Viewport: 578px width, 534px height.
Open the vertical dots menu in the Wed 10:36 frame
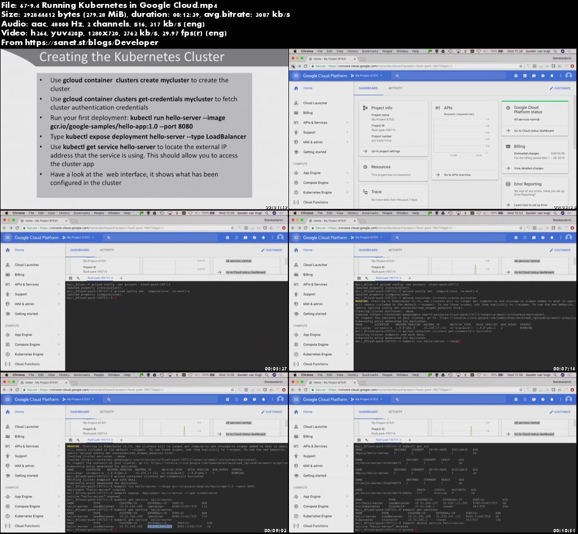pos(561,76)
